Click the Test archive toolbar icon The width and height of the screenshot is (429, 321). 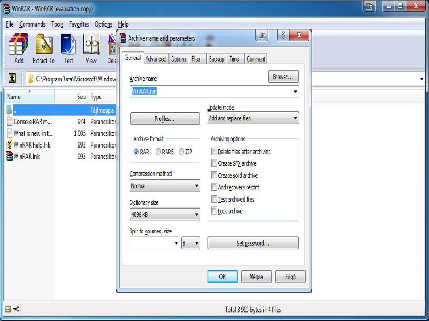pos(68,44)
